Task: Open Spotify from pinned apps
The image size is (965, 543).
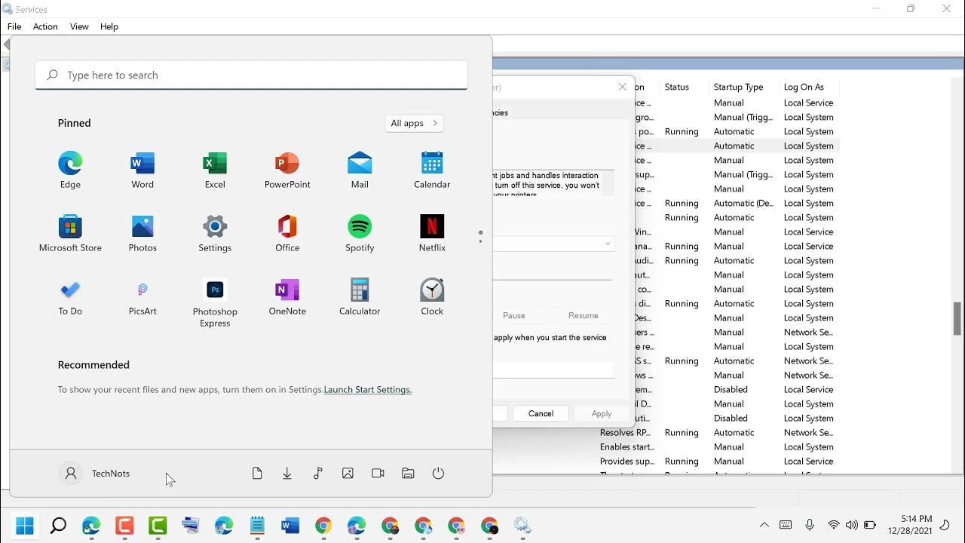Action: [360, 233]
